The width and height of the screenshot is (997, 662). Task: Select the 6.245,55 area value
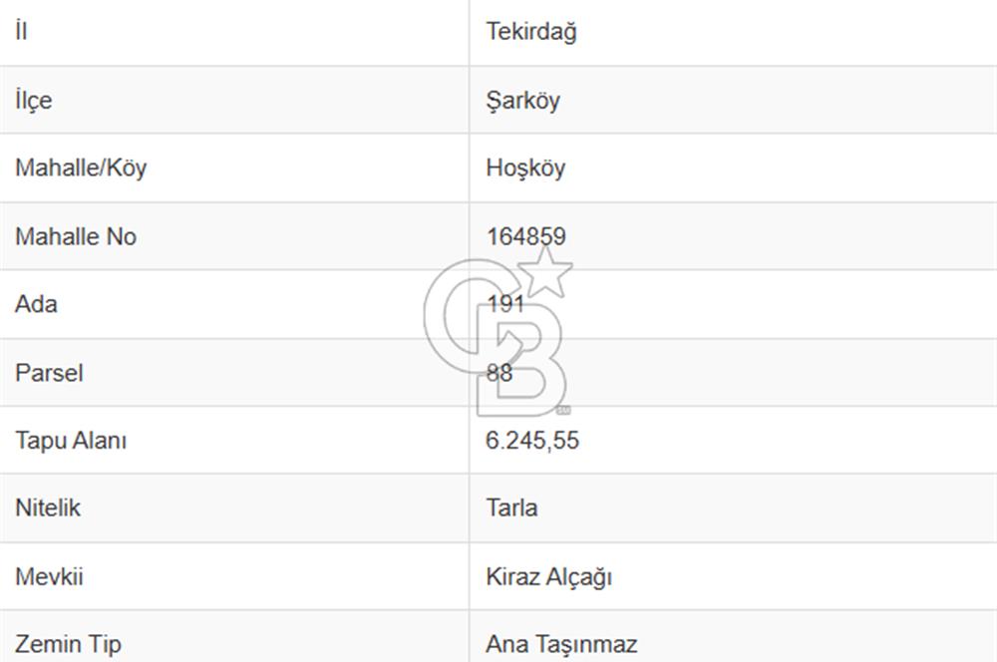tap(532, 441)
